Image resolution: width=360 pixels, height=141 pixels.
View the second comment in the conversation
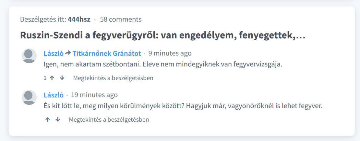(x=109, y=119)
